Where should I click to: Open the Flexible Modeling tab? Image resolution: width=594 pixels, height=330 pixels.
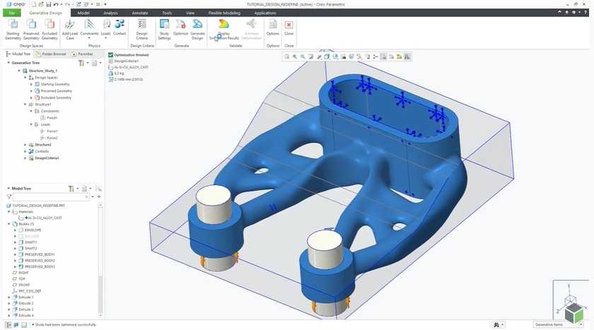[x=224, y=13]
